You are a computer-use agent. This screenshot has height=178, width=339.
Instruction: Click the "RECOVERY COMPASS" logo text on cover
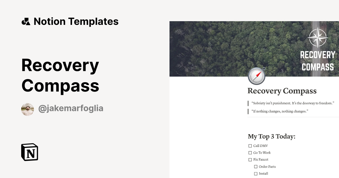coord(318,61)
